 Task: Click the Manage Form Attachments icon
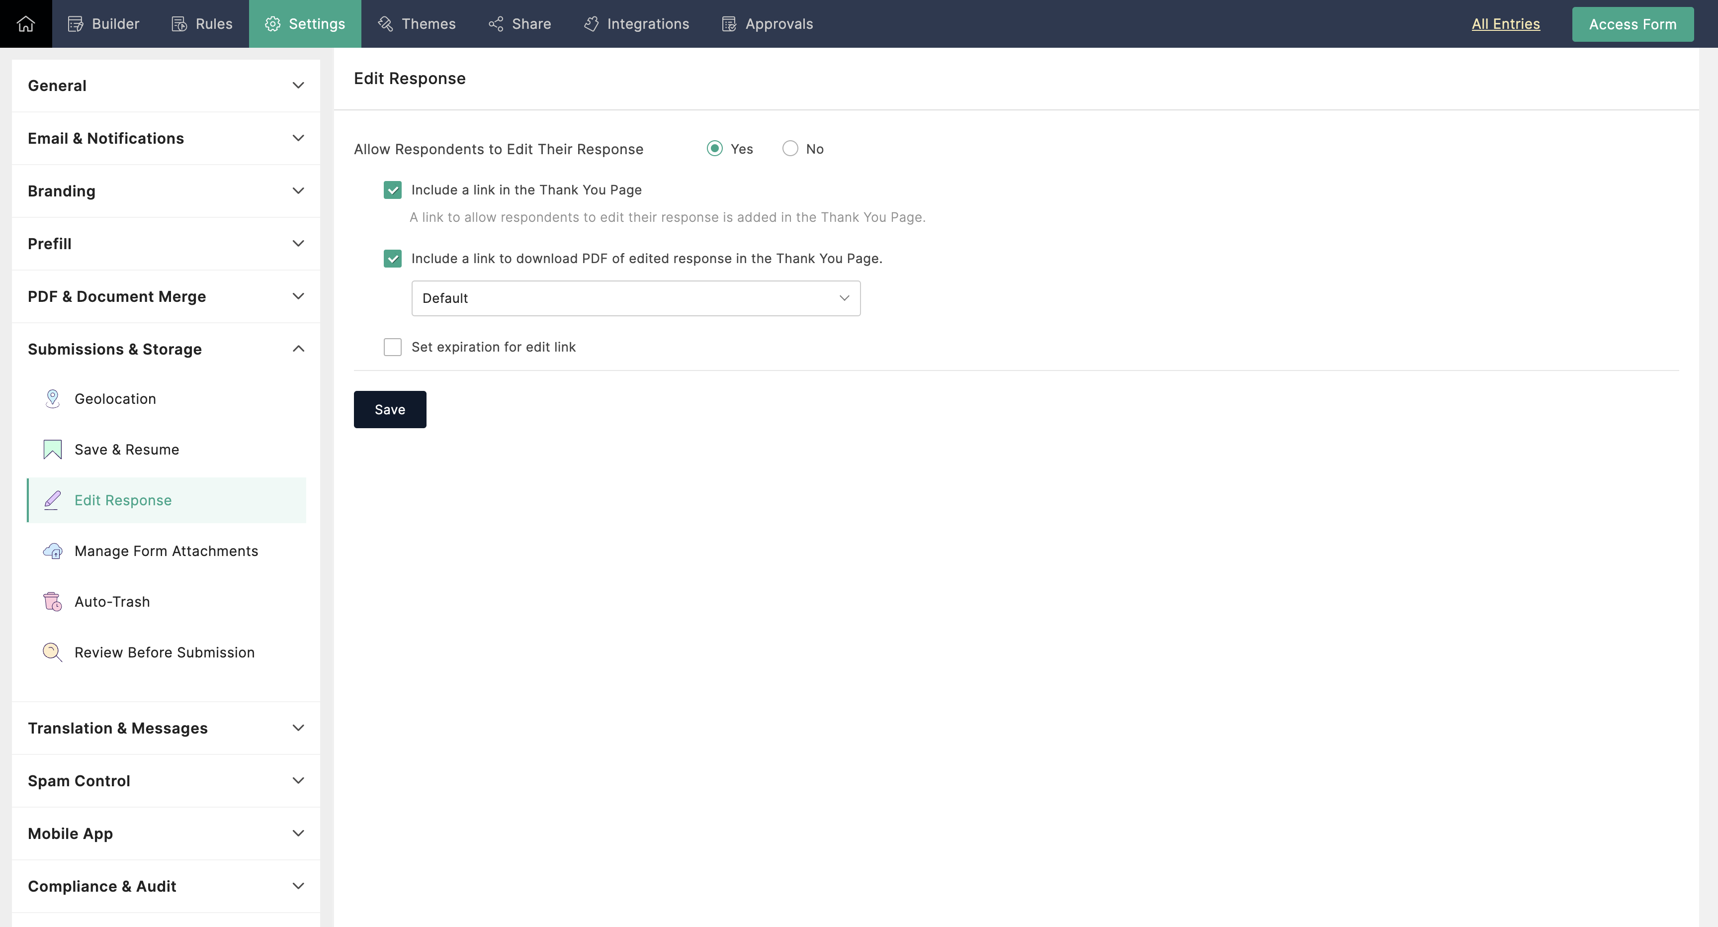pos(53,550)
